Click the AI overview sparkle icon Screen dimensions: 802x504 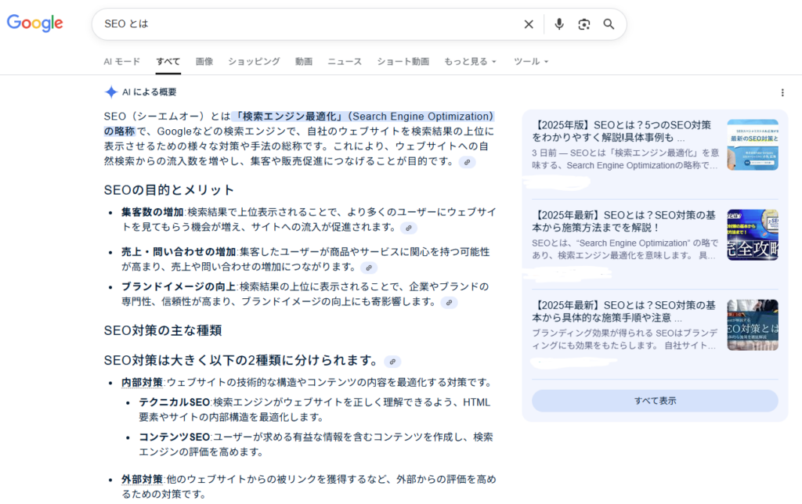pyautogui.click(x=111, y=92)
